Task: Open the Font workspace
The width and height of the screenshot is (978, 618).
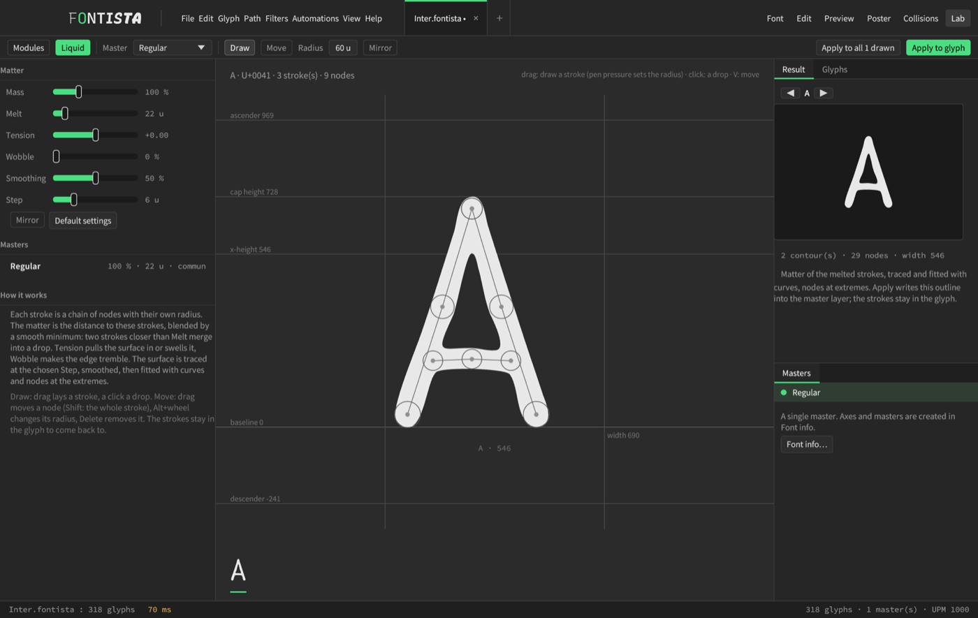Action: (775, 18)
